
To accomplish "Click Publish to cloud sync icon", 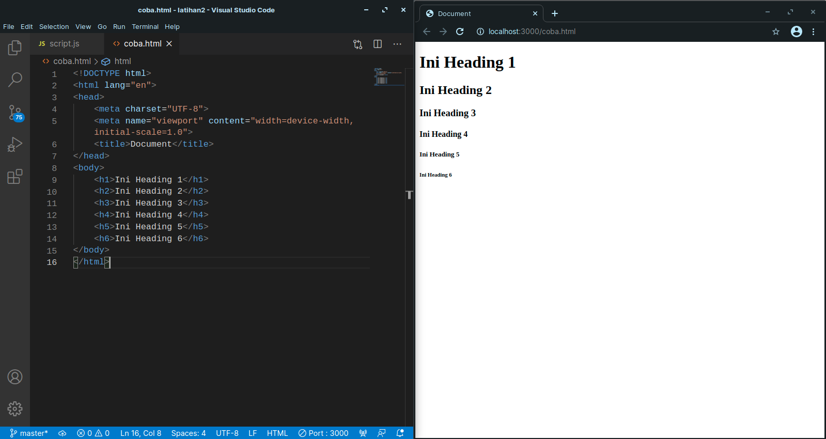I will point(62,433).
